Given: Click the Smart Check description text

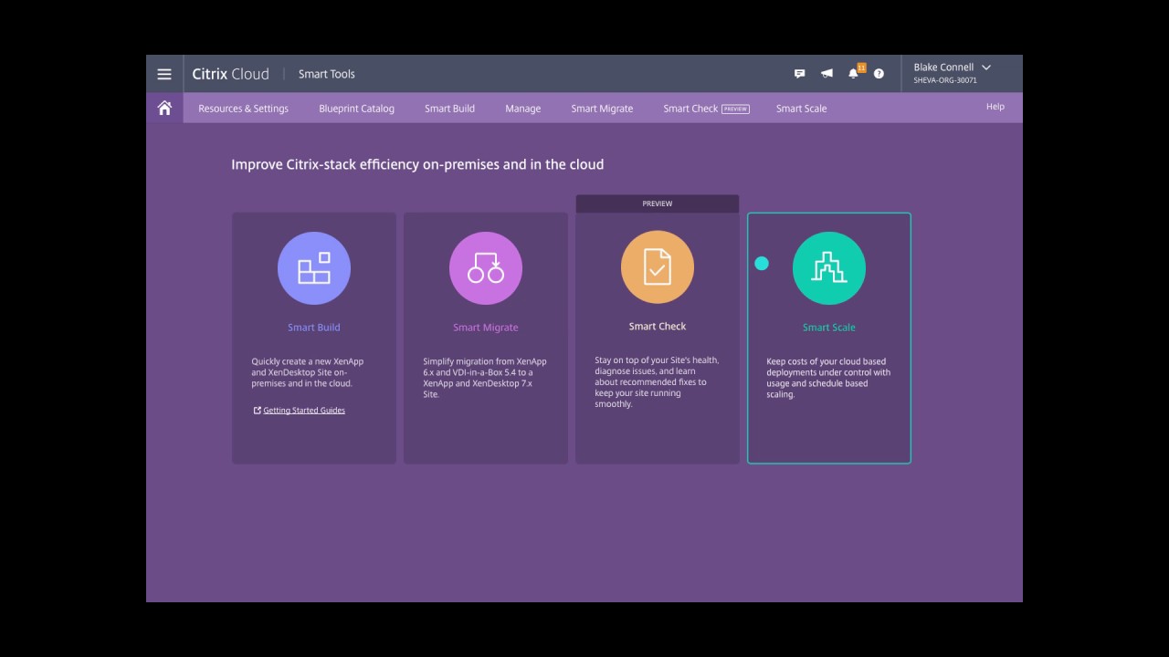Looking at the screenshot, I should [657, 382].
